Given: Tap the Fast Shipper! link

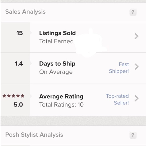Looking at the screenshot, I should [x=119, y=68].
